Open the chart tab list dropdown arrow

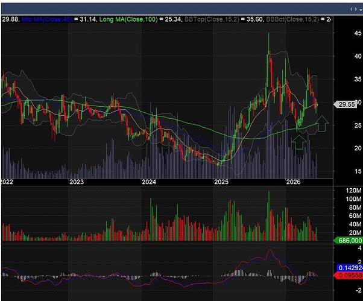click(361, 10)
